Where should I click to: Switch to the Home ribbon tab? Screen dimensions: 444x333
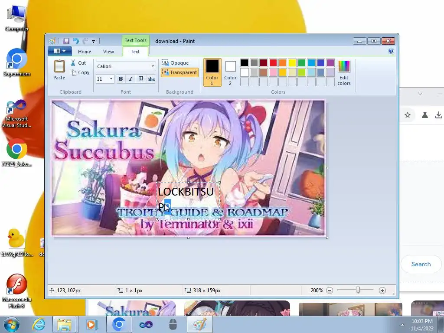[85, 52]
